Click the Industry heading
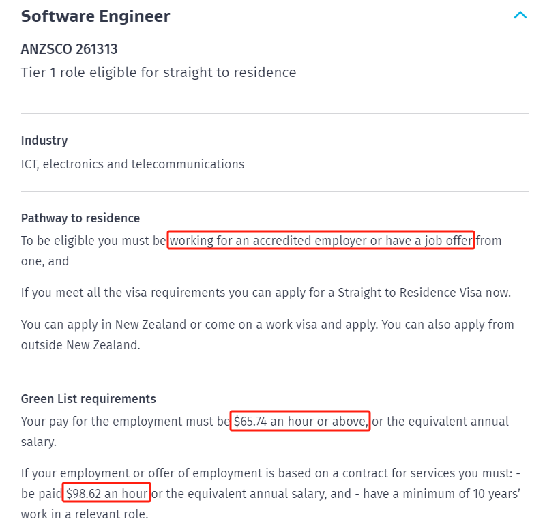 [x=44, y=141]
